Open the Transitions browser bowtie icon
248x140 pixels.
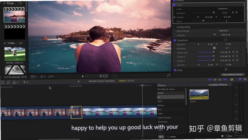245,79
